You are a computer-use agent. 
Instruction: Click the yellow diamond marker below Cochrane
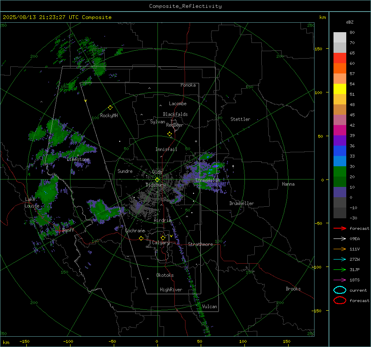tap(141, 238)
